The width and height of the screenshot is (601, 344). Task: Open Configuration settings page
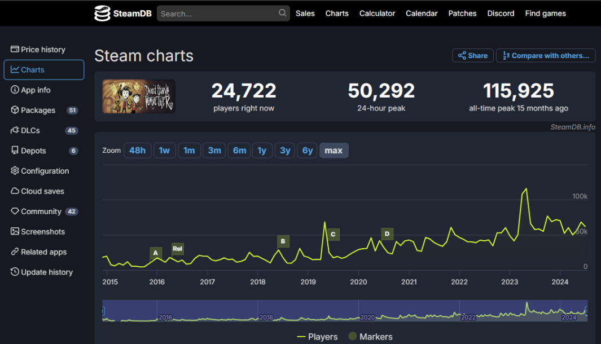tap(45, 171)
